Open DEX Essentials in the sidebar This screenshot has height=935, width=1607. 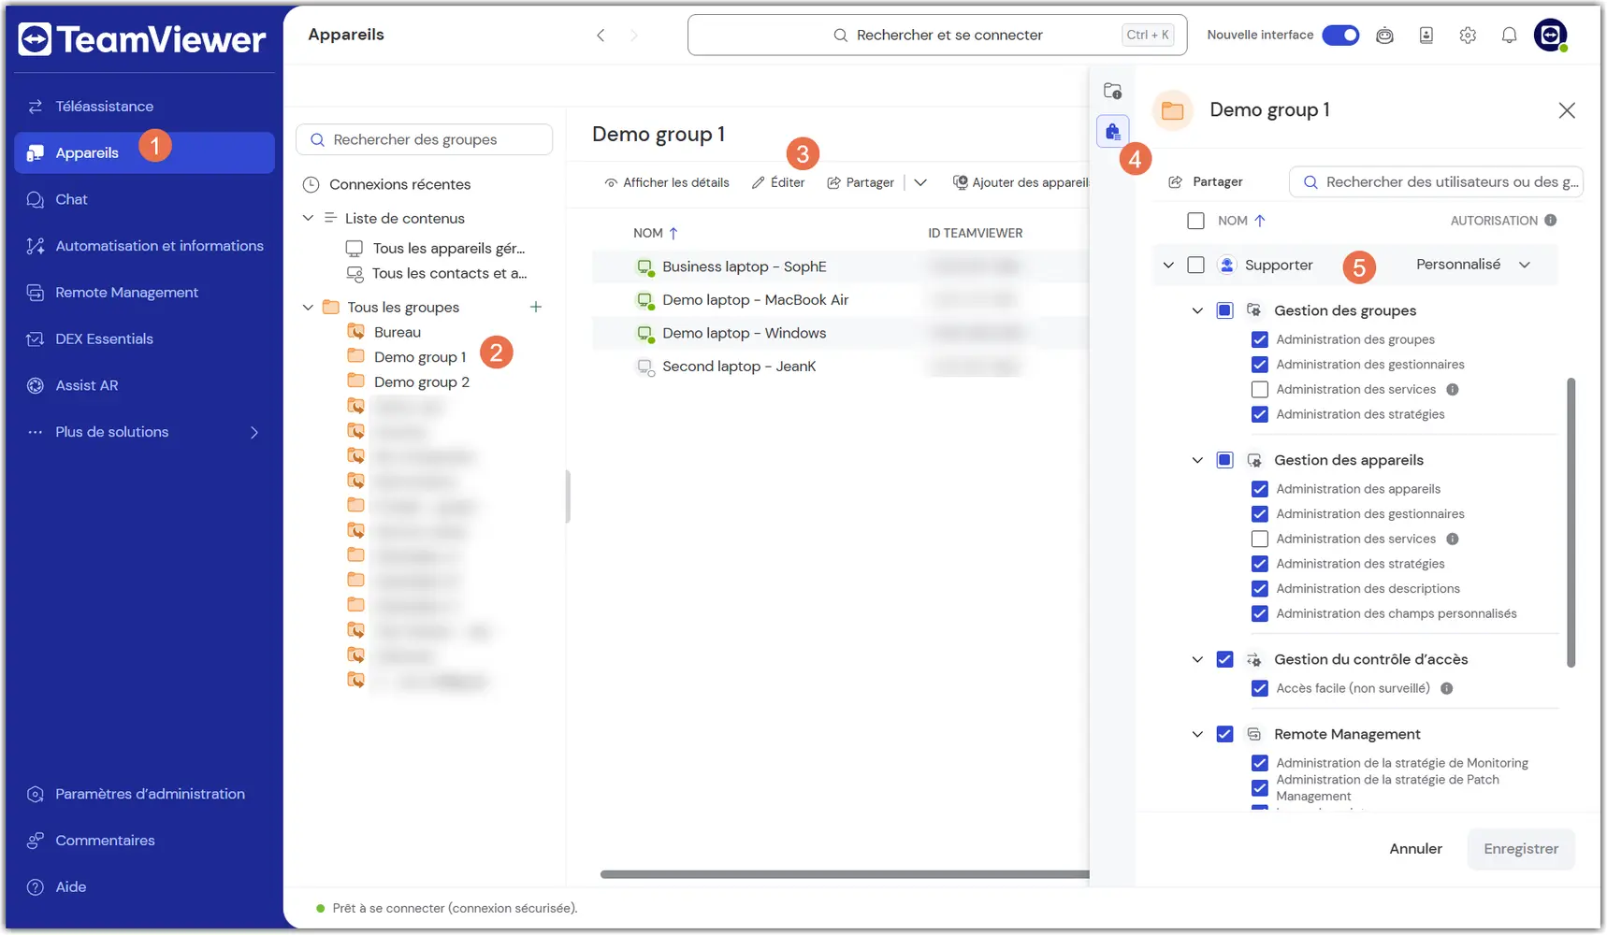click(145, 339)
